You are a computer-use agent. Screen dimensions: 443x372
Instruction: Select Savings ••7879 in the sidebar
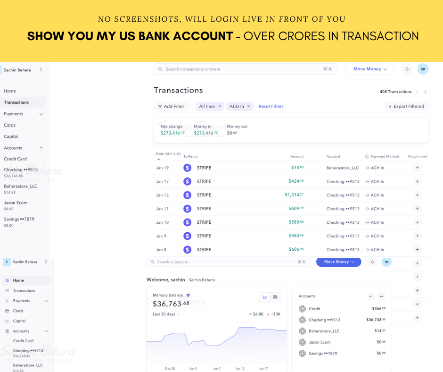coord(19,220)
